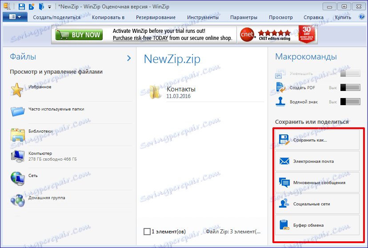Click the Мгновенные сообщения button
Image resolution: width=368 pixels, height=248 pixels.
[317, 182]
